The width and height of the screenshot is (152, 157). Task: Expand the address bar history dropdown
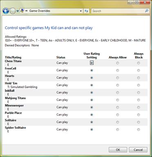[x=81, y=11]
